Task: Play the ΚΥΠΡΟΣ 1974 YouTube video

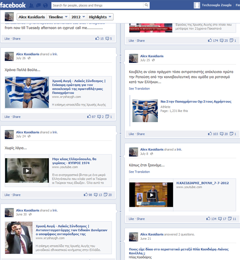Action: (27, 171)
